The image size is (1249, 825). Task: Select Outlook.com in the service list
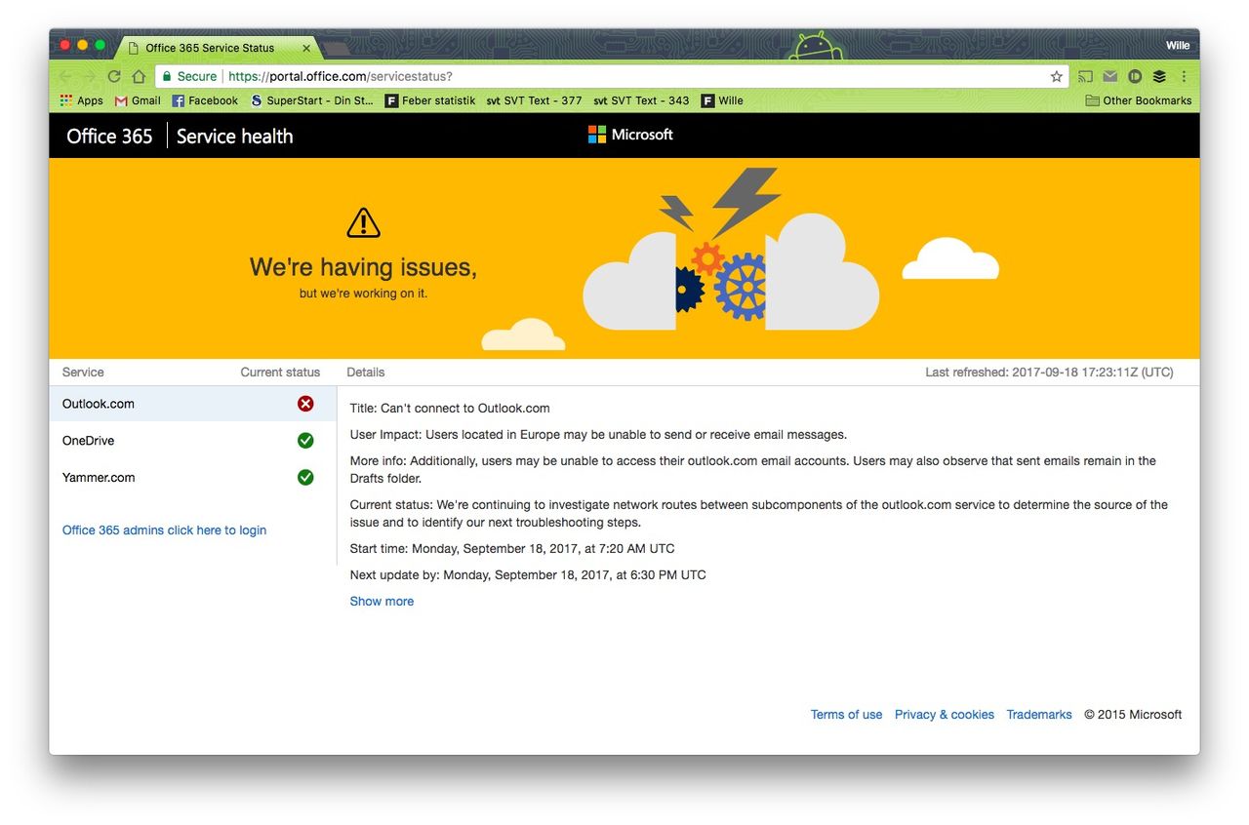click(99, 404)
